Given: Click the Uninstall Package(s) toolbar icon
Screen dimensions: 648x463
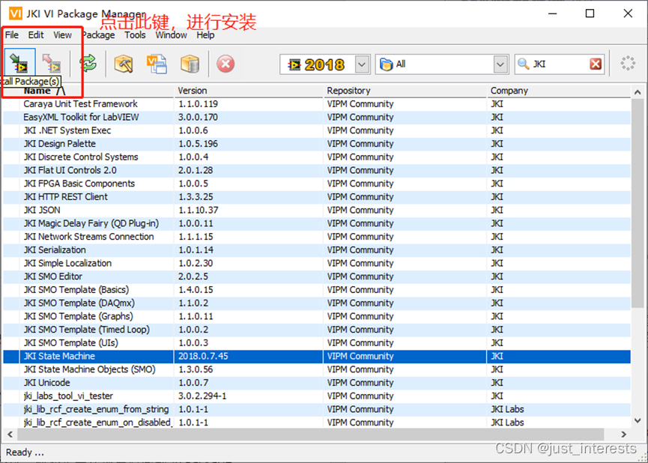Looking at the screenshot, I should click(x=52, y=63).
